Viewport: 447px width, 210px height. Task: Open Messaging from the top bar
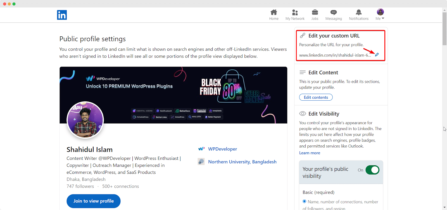334,15
